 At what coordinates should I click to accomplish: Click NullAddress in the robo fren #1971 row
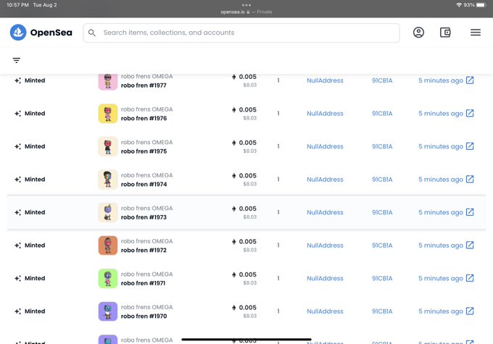(325, 278)
